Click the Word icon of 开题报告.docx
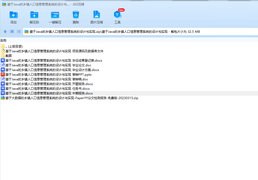Screen dimensions: 258x180 click(x=3, y=84)
